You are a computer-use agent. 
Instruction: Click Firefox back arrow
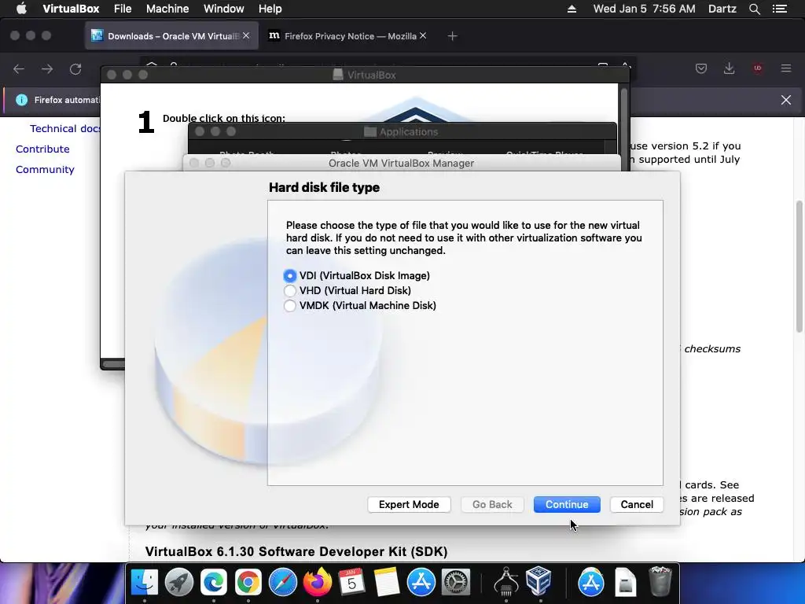tap(19, 69)
